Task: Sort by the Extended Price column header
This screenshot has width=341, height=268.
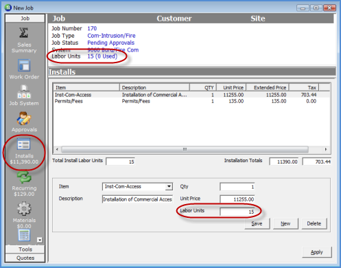Action: (x=268, y=87)
